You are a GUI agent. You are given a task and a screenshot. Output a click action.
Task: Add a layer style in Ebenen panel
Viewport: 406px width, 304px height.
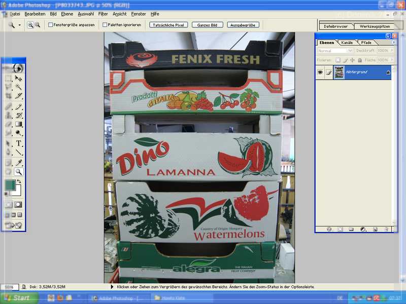(x=329, y=230)
